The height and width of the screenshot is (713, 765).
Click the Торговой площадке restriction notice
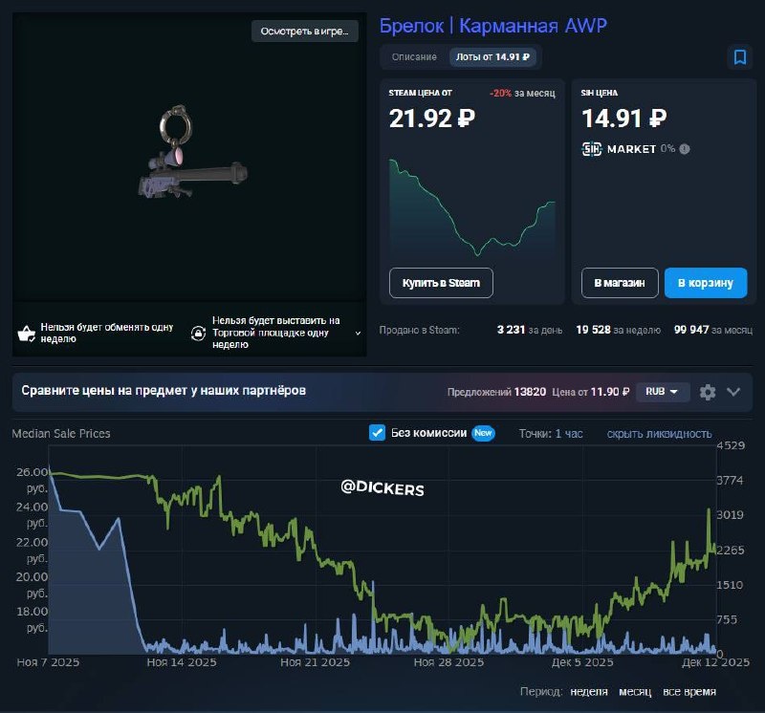tap(276, 333)
